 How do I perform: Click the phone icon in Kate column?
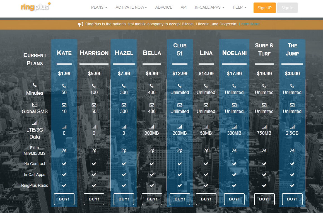click(x=64, y=86)
